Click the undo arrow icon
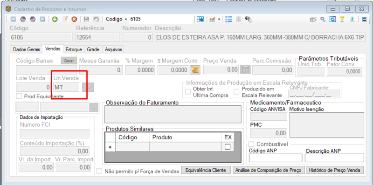This screenshot has height=185, width=373. [96, 19]
